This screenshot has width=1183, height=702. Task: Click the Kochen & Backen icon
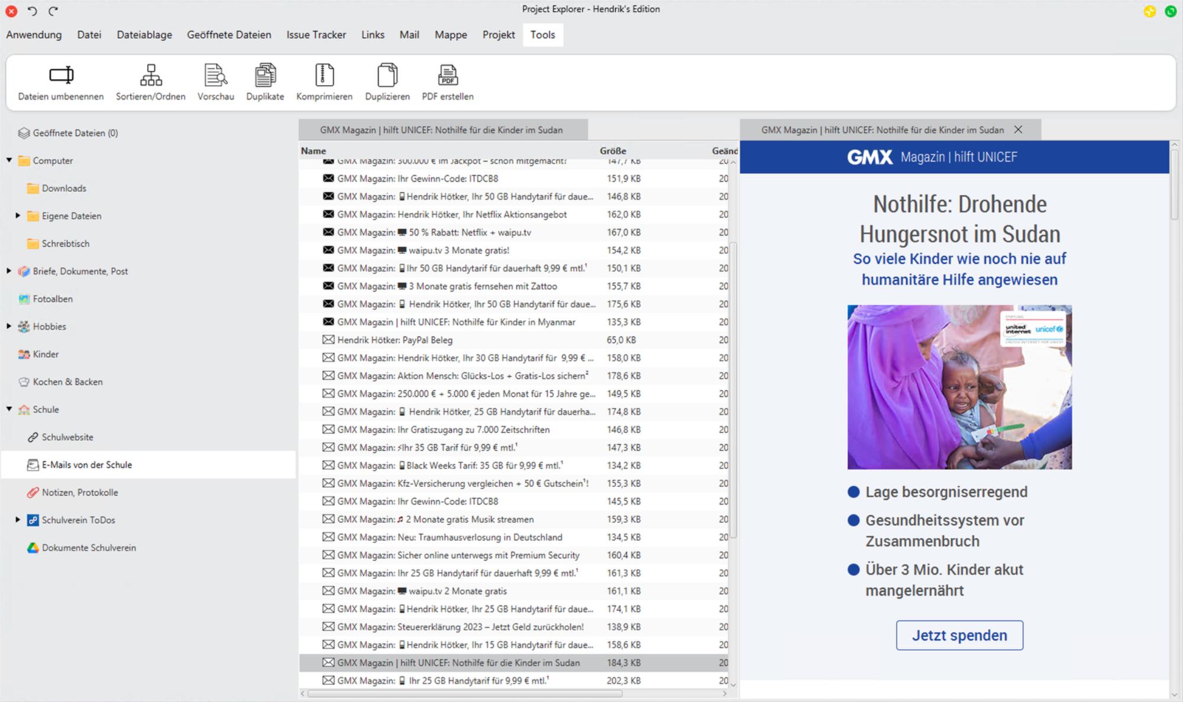point(24,382)
